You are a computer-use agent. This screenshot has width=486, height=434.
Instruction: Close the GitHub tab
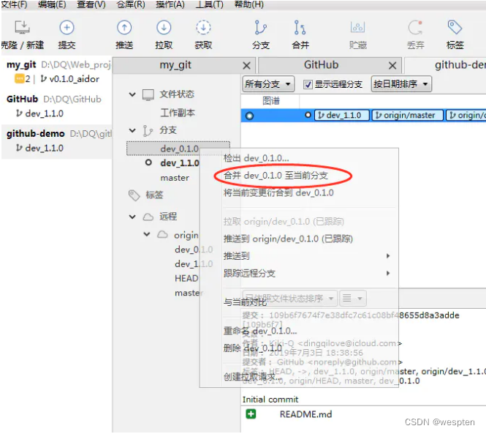tap(392, 66)
